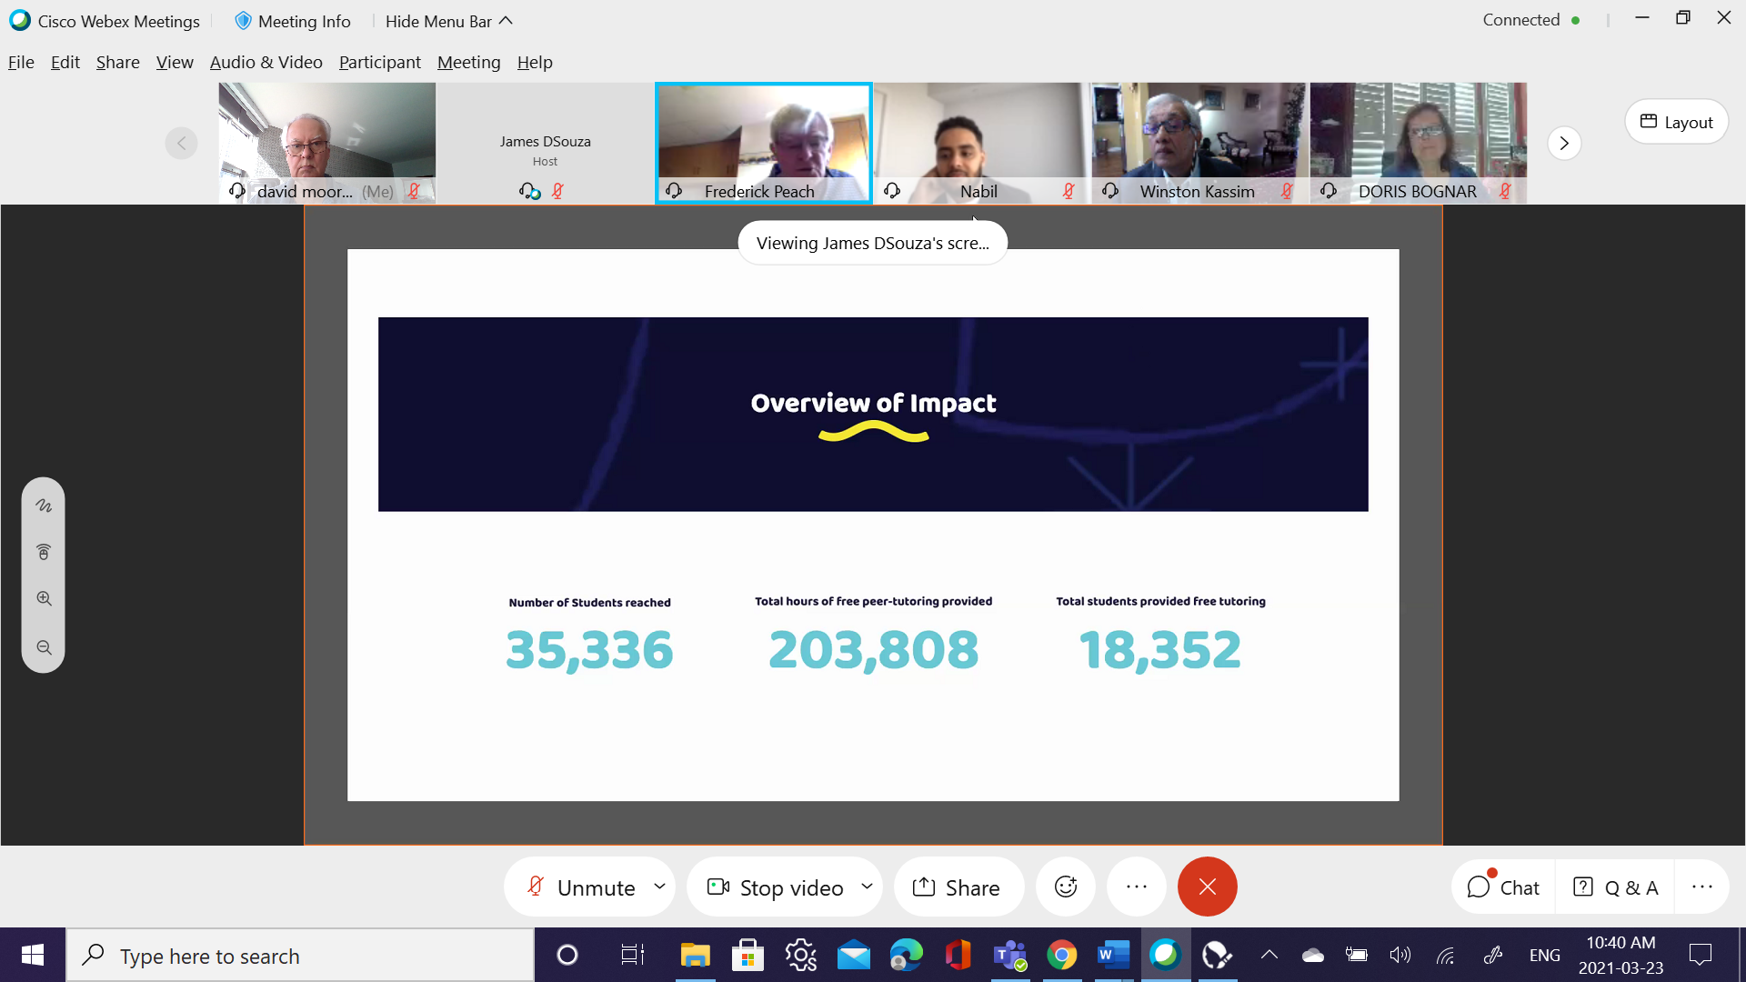Open the Audio & Video menu
This screenshot has width=1746, height=982.
click(x=266, y=62)
